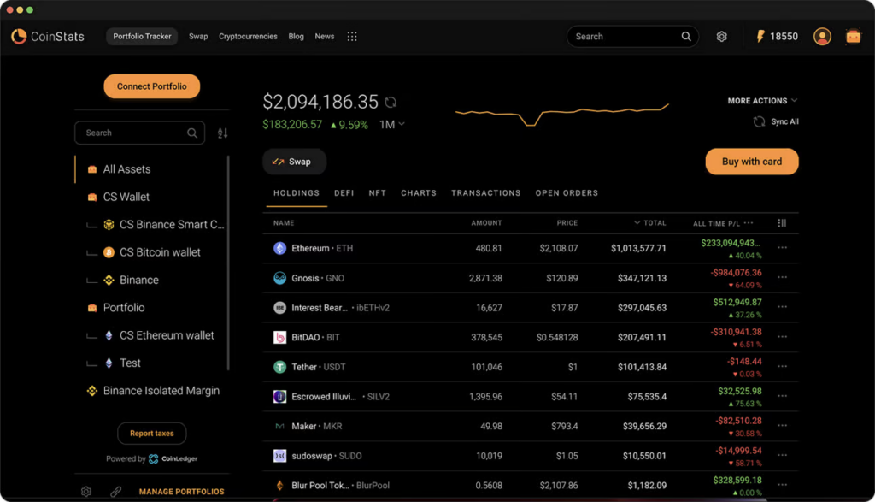
Task: Open the table column settings icon
Action: [782, 223]
